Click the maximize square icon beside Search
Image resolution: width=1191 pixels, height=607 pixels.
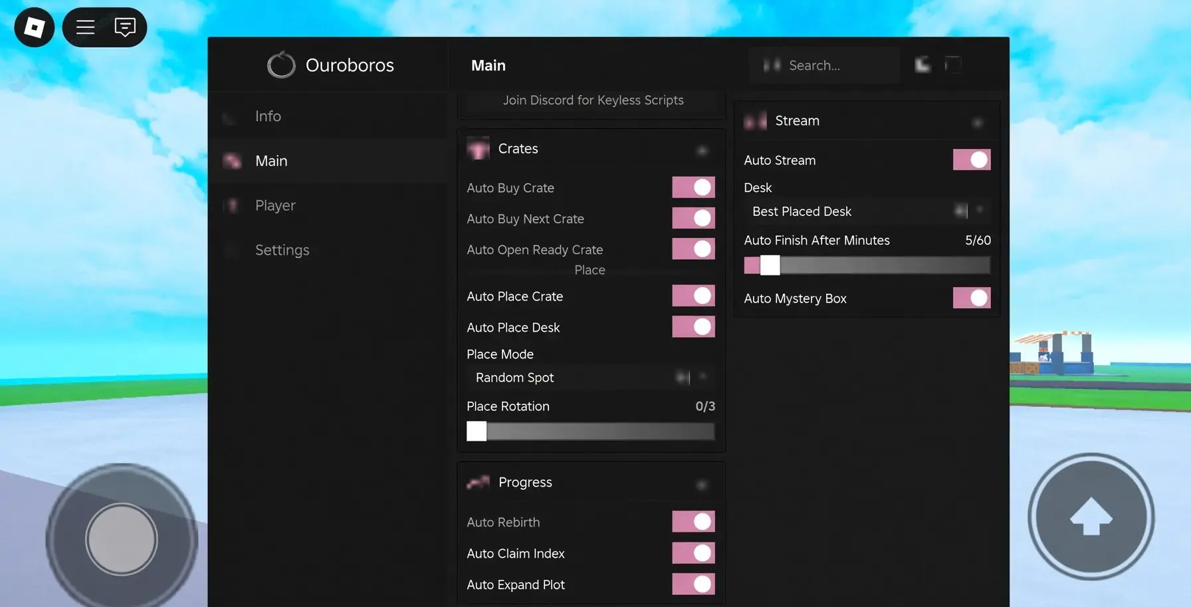pos(953,64)
